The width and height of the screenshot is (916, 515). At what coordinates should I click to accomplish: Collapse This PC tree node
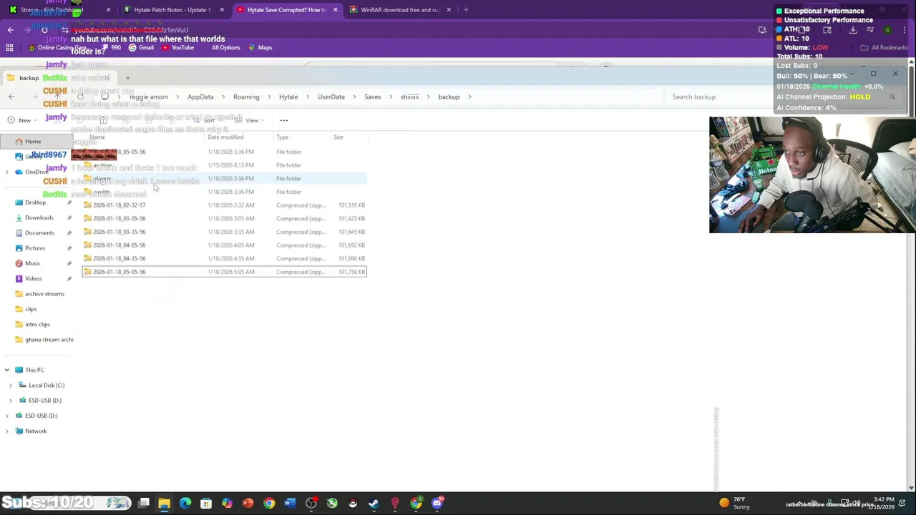pos(7,370)
